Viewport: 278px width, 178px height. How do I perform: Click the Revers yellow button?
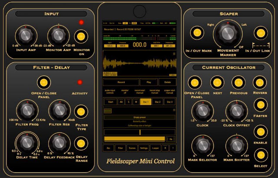pyautogui.click(x=260, y=82)
